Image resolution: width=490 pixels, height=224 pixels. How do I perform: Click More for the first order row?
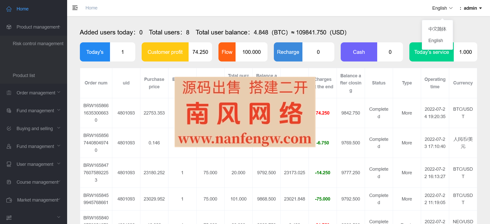pos(407,113)
